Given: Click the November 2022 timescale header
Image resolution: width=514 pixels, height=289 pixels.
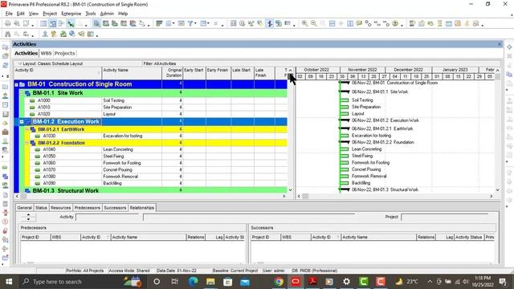Looking at the screenshot, I should (x=362, y=70).
